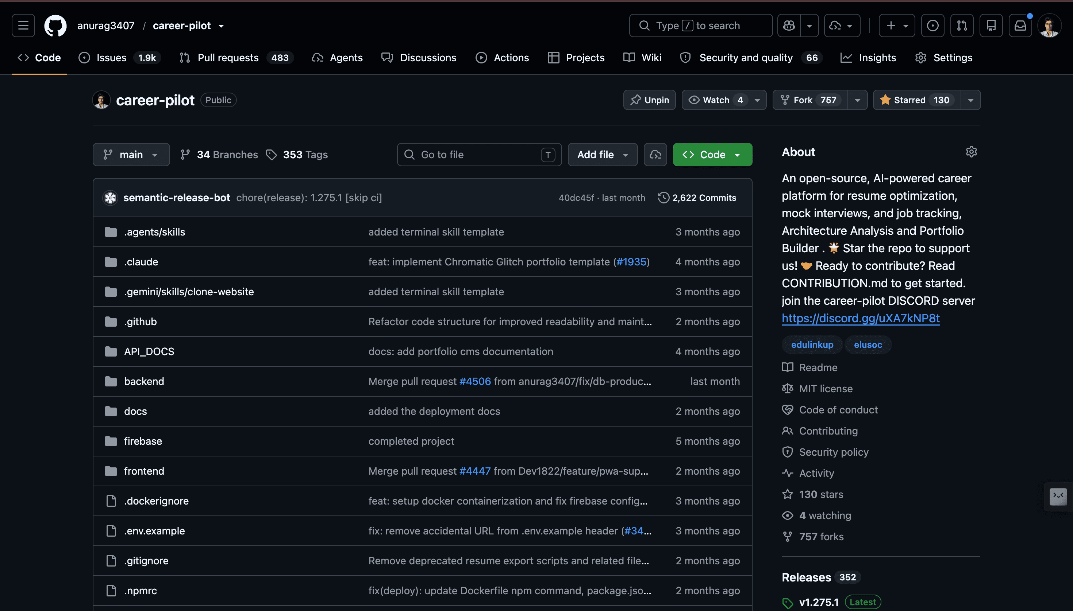Open the Insights tab

click(868, 58)
